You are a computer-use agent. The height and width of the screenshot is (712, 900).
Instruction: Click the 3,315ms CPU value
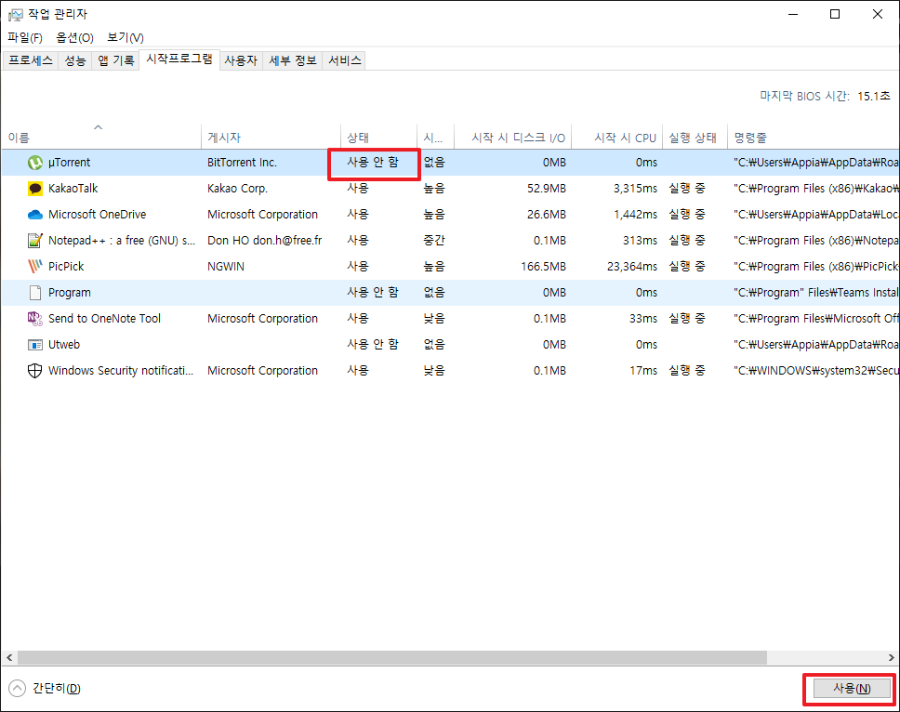pos(635,188)
